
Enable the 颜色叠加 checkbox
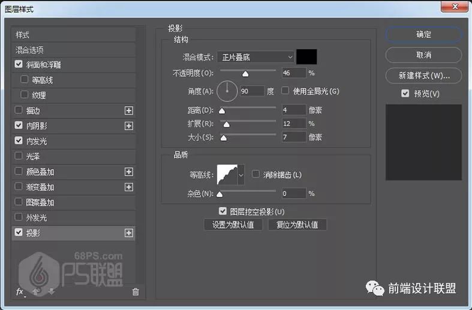tap(19, 171)
